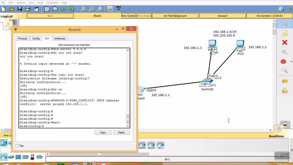293x165 pixels.
Task: Click the CLI scroll down arrow
Action: click(x=128, y=126)
